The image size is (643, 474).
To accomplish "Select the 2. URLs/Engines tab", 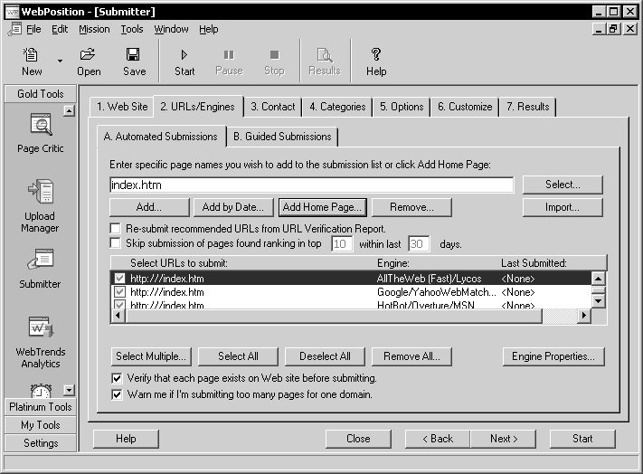I will tap(198, 107).
